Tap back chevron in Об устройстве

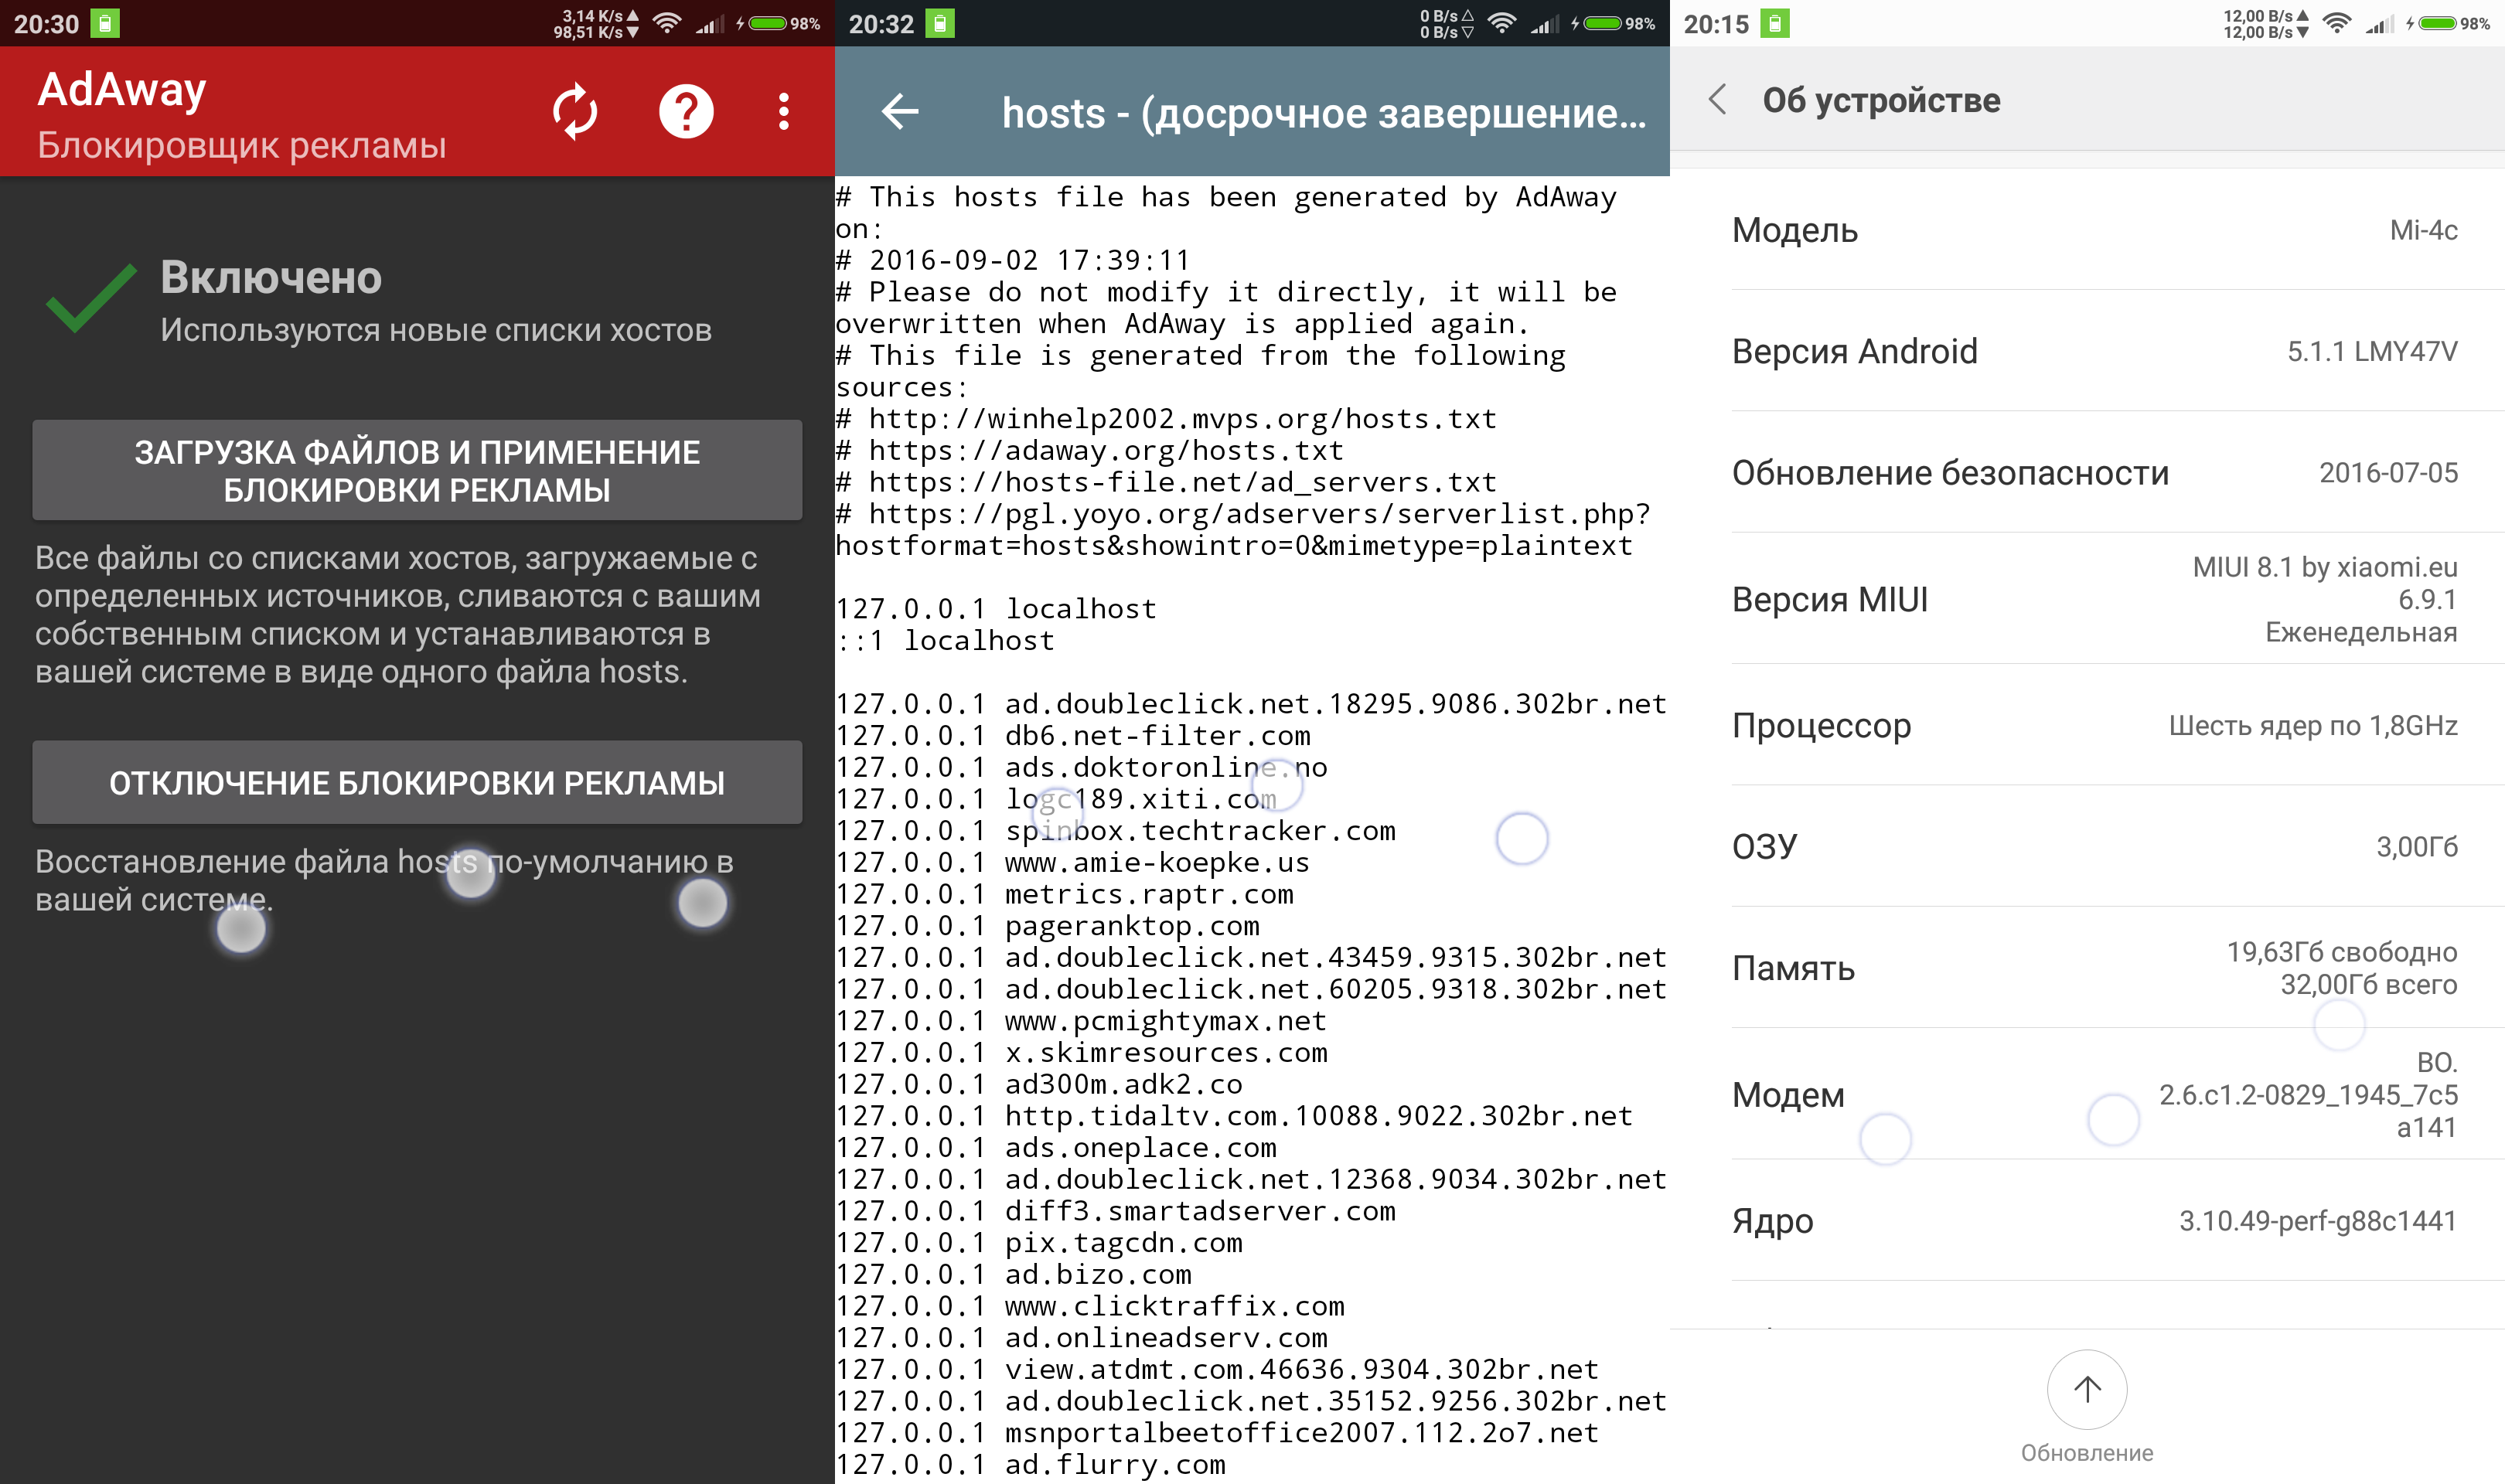(1718, 99)
